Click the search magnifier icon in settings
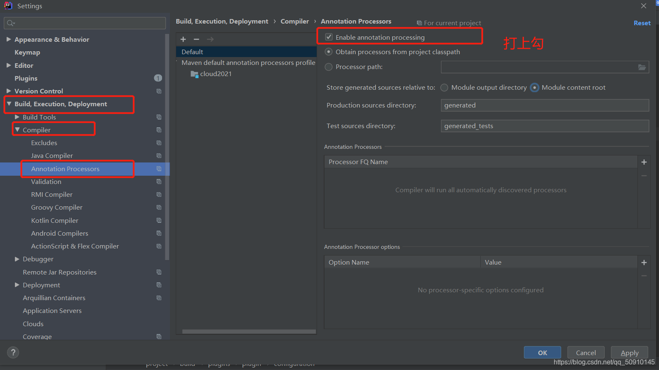 (x=11, y=23)
